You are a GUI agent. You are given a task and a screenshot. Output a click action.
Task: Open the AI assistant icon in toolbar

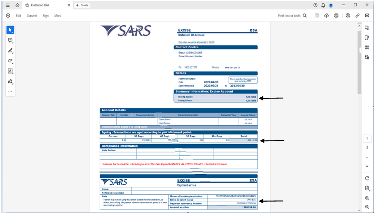point(348,16)
